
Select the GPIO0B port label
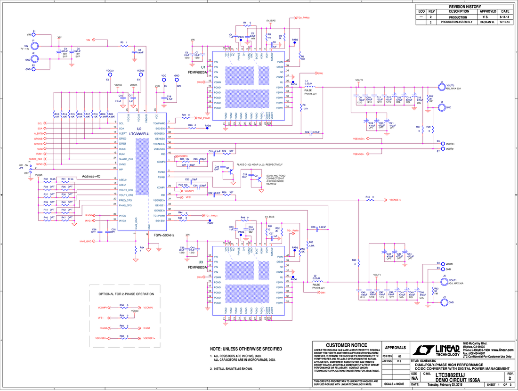(x=38, y=139)
